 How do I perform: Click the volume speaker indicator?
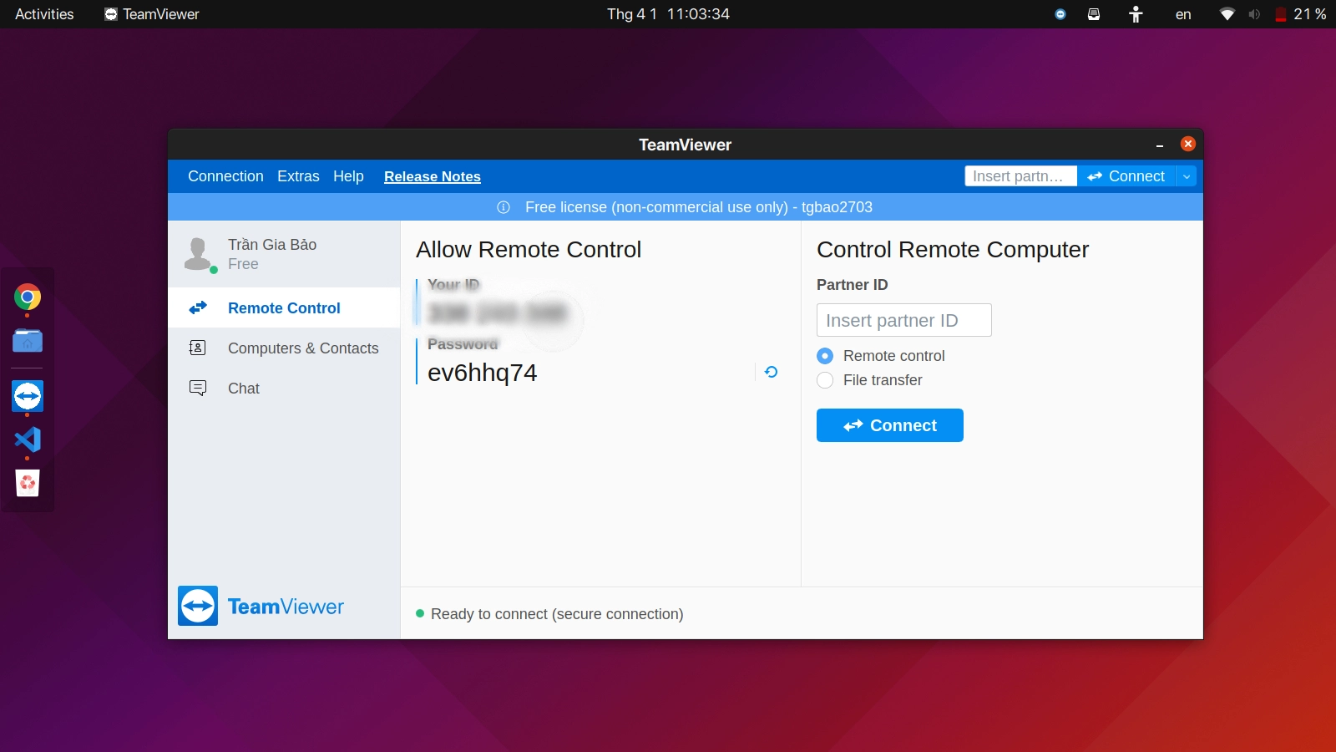(1253, 14)
